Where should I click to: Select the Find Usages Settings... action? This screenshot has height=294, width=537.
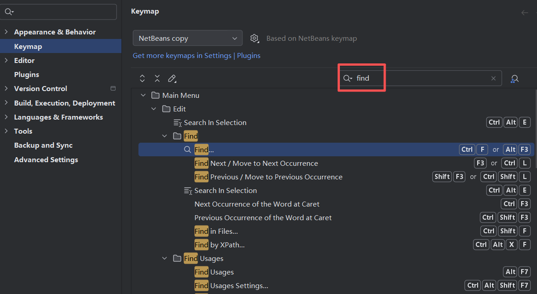231,286
